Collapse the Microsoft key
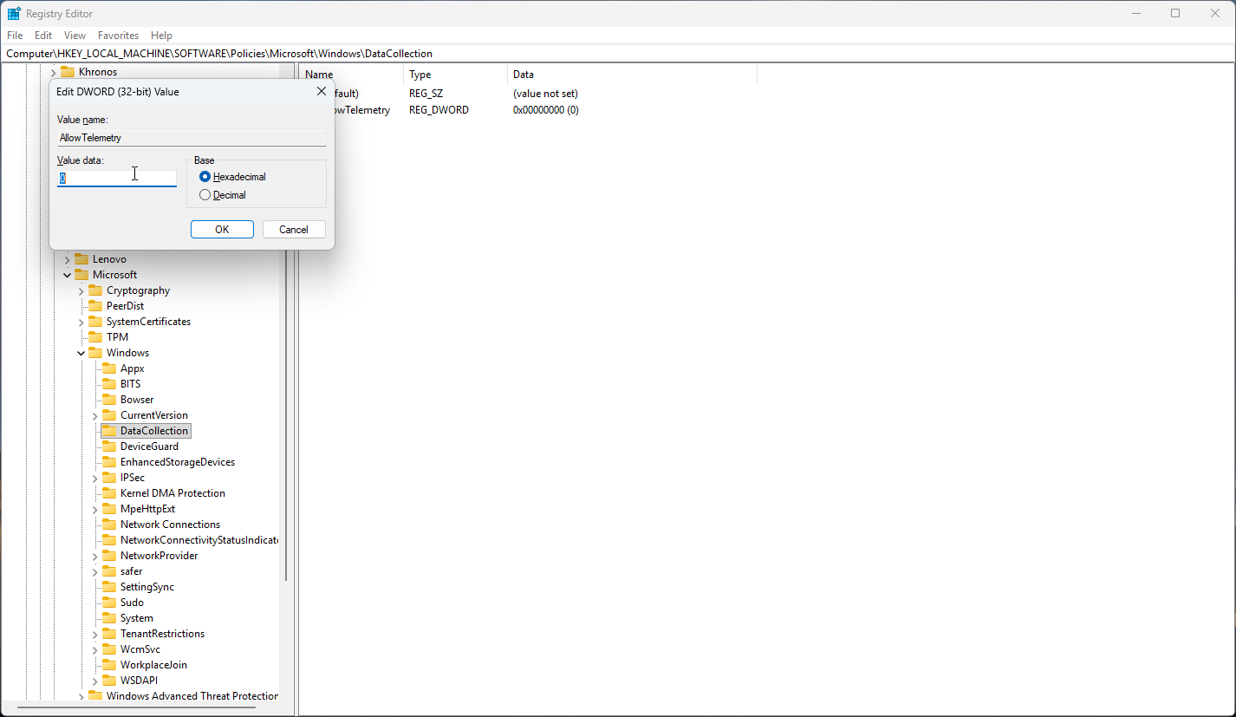The width and height of the screenshot is (1236, 717). pos(68,275)
